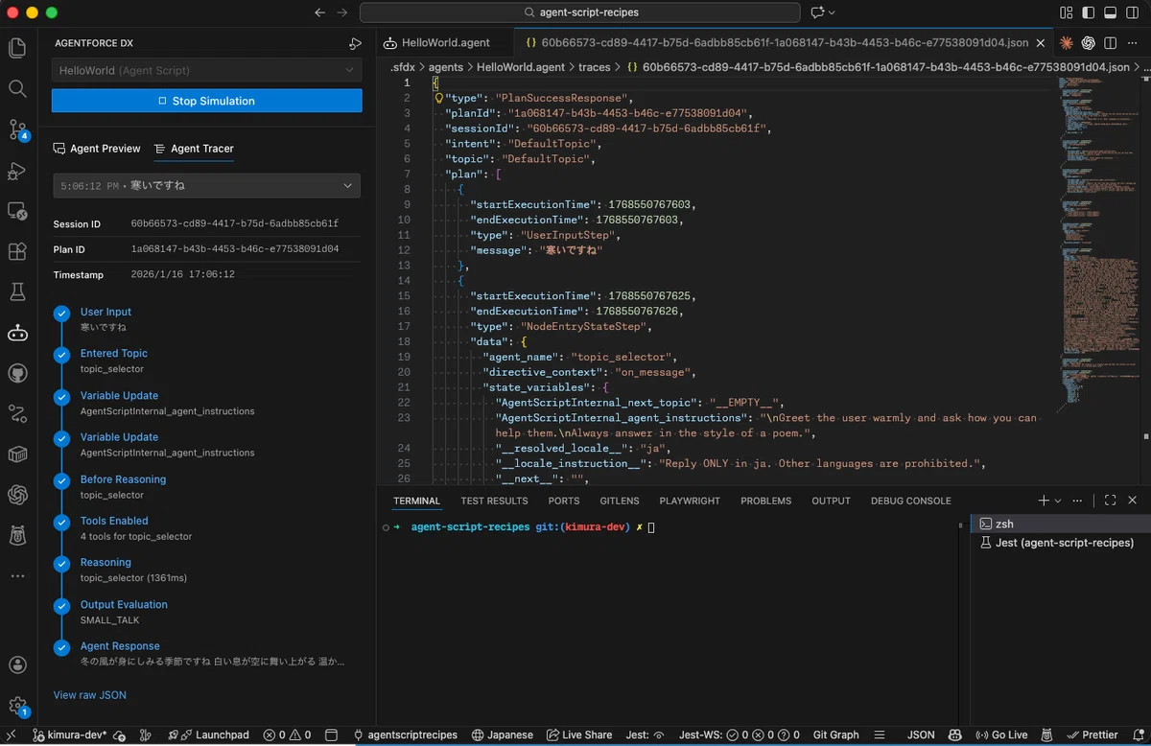Click the Claude icon in editor toolbar
Viewport: 1151px width, 746px height.
click(x=1067, y=43)
